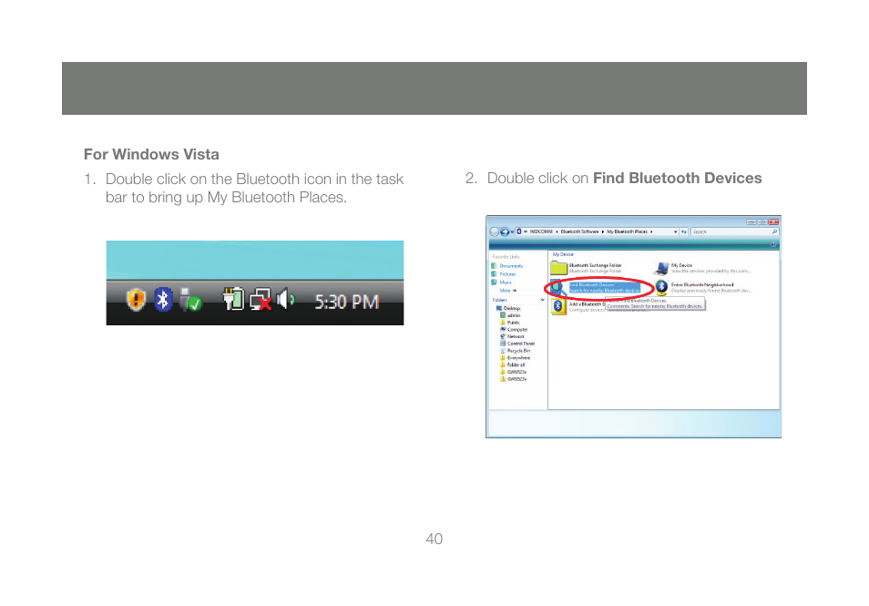Screen dimensions: 869x606
Task: Click the help icon on the command bar
Action: click(773, 244)
